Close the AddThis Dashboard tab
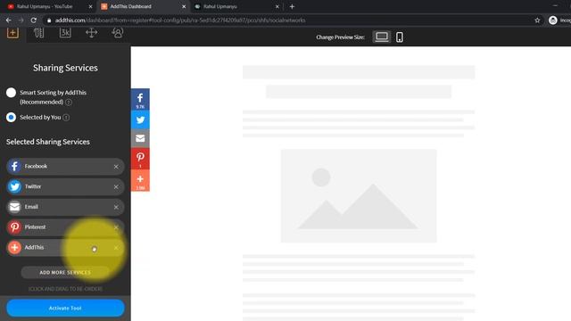Screen dimensions: 571x321 [184, 6]
